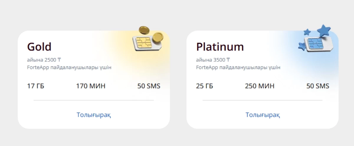Click 50 SMS on the Gold card

[149, 86]
